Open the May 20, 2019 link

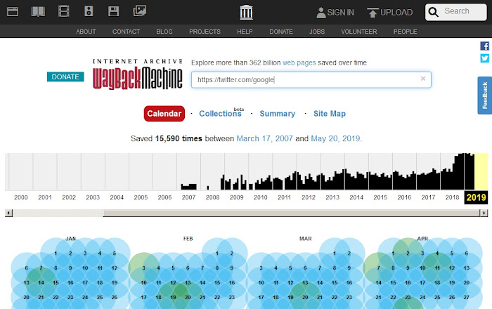point(335,138)
